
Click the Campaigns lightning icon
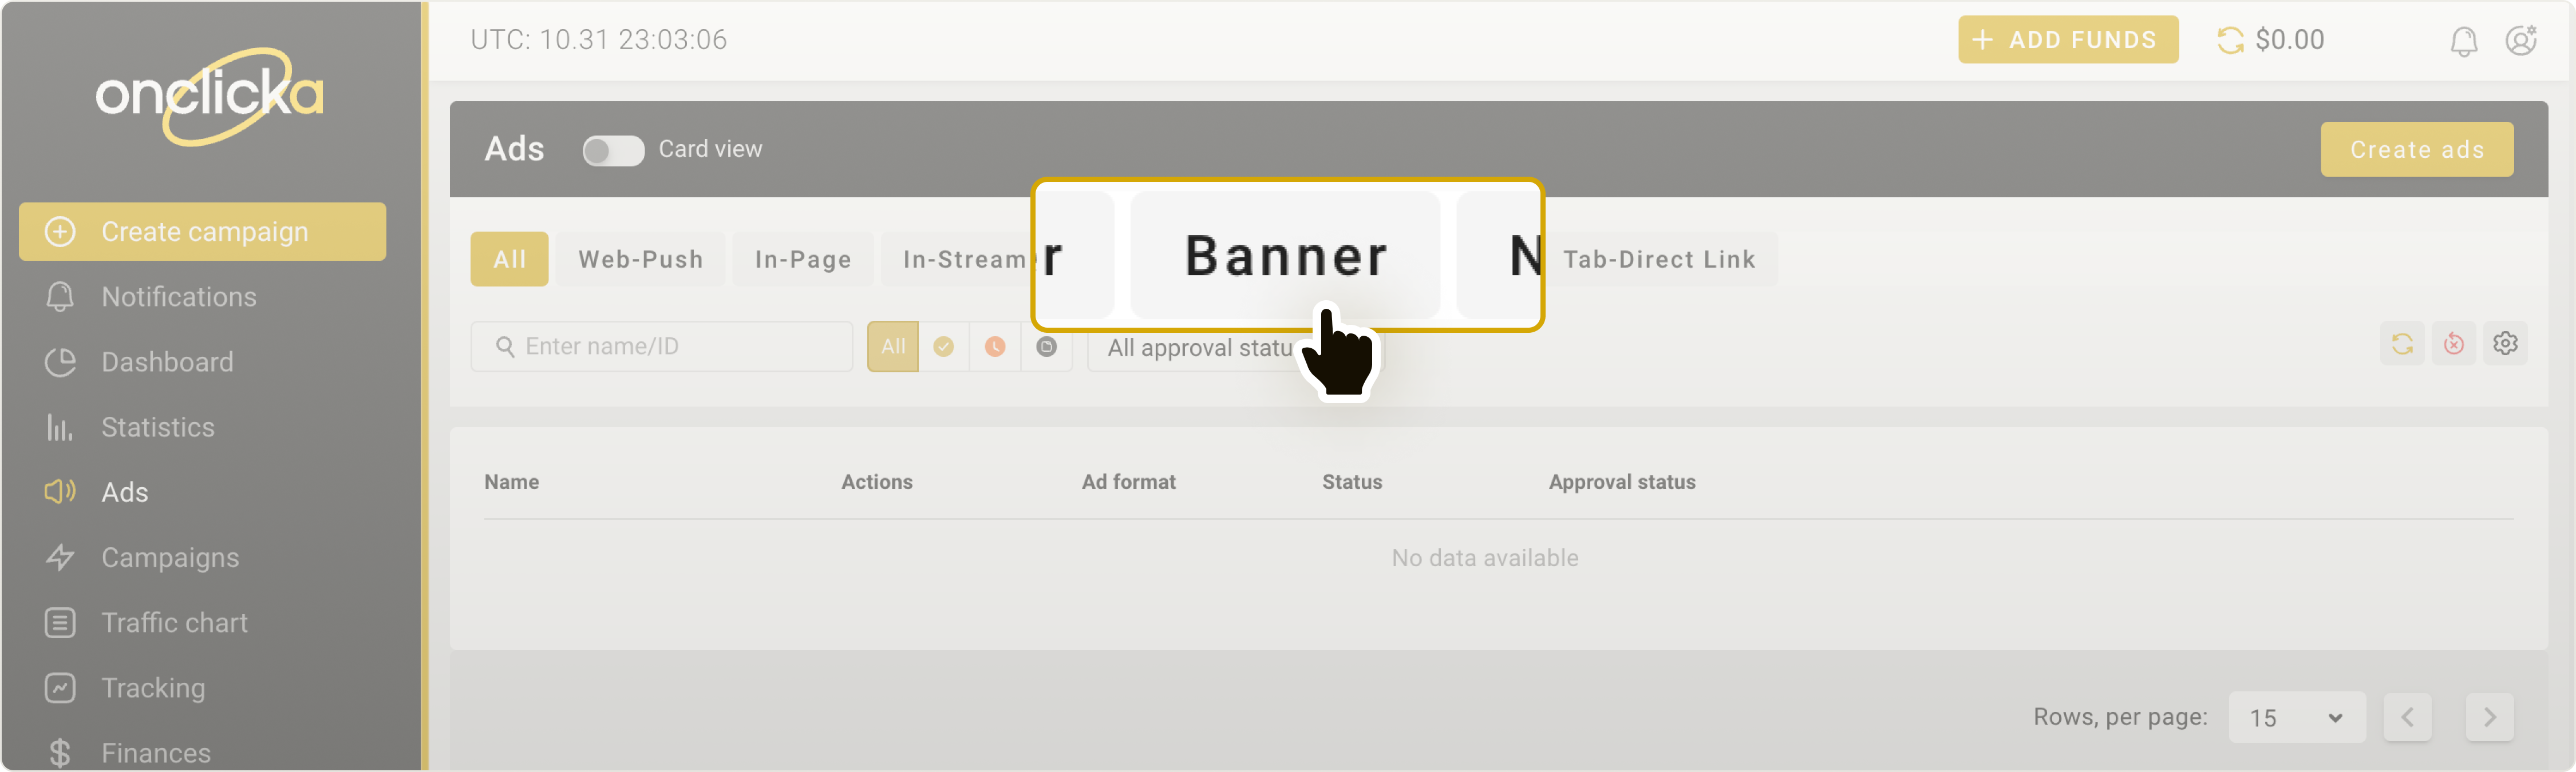coord(60,558)
